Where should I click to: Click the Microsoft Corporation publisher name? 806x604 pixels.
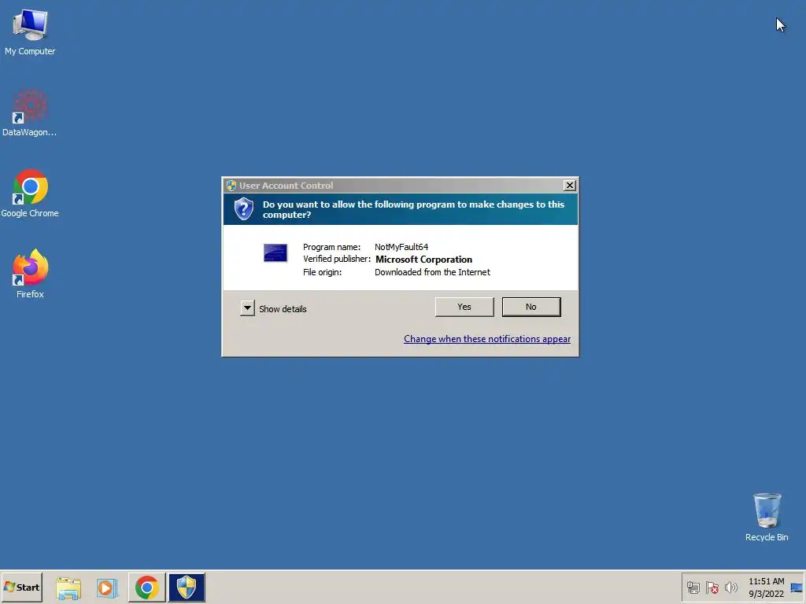point(423,260)
